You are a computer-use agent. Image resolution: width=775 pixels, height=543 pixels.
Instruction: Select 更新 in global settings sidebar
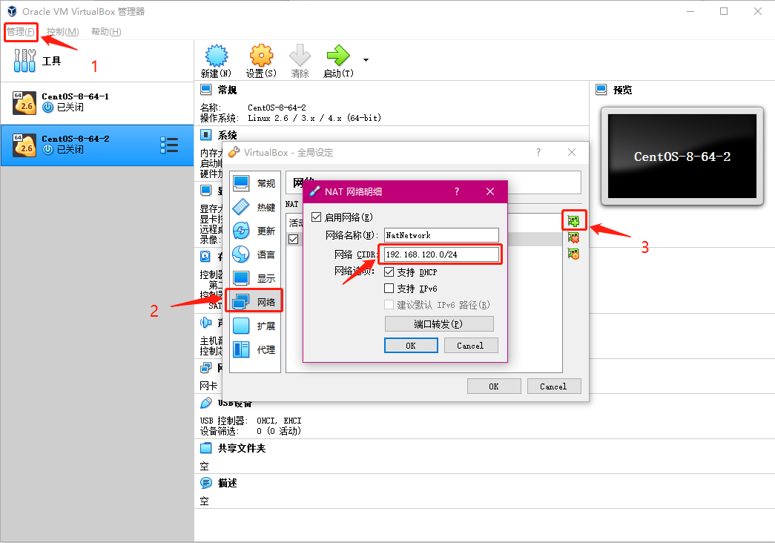[x=254, y=231]
